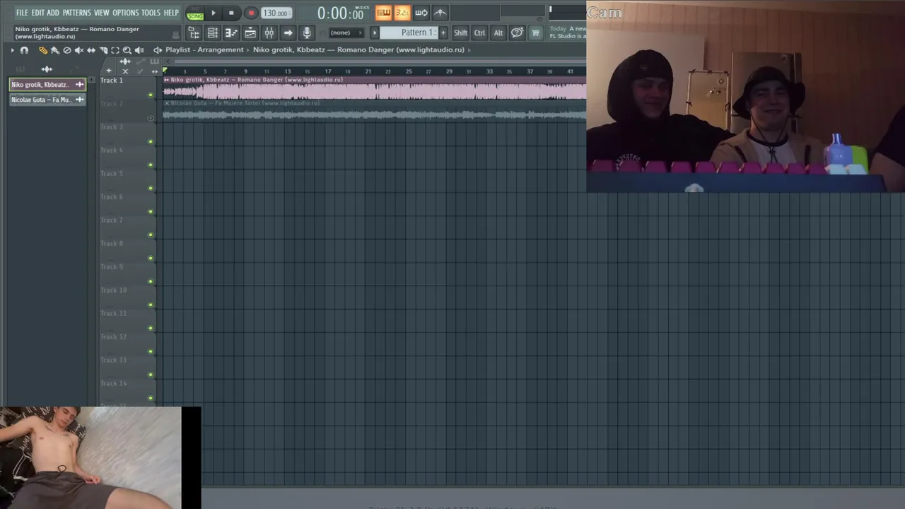Click the 130.000 tempo field

pos(275,13)
